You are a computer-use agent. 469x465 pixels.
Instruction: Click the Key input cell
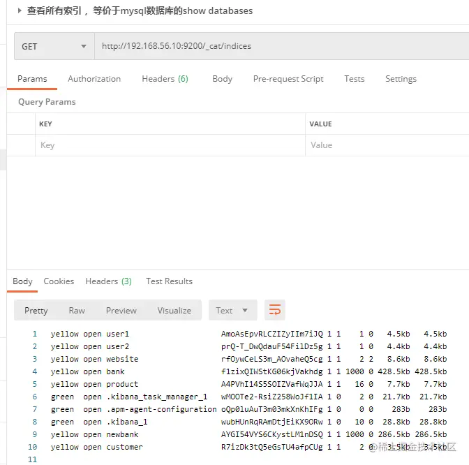click(170, 145)
